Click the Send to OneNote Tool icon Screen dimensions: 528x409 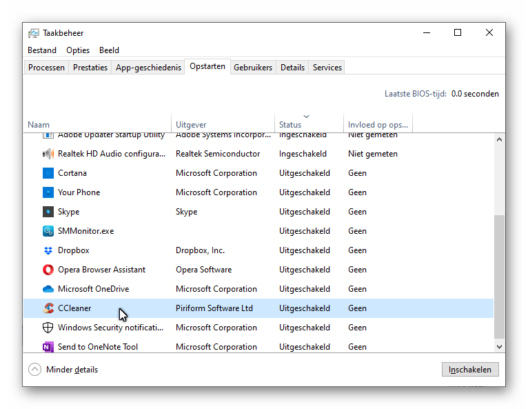(x=48, y=347)
